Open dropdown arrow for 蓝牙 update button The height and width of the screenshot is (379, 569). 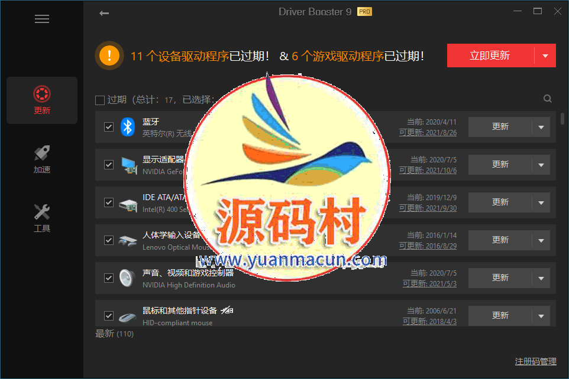(541, 127)
